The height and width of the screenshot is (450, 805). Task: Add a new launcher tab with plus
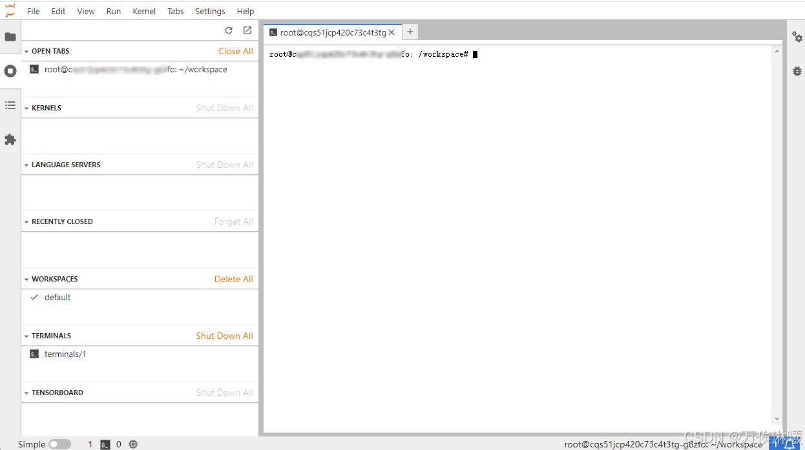[x=410, y=32]
